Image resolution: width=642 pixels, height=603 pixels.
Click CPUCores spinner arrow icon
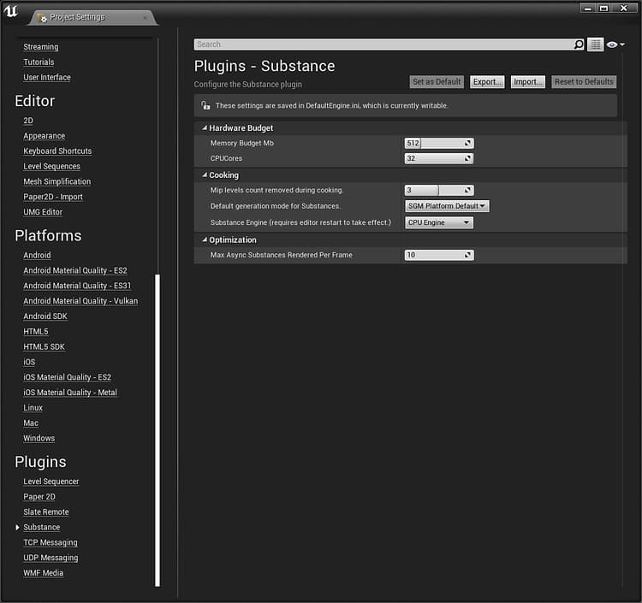point(467,158)
